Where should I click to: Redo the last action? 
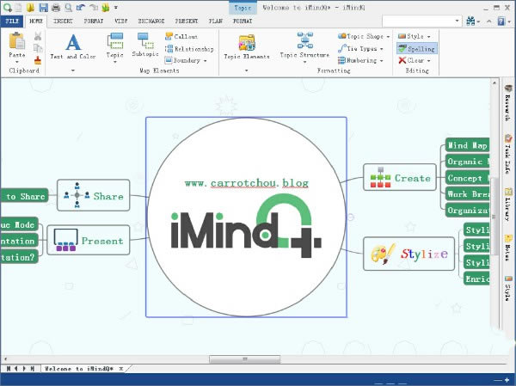[x=94, y=7]
